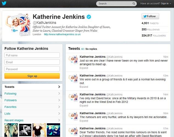Click the blue verified badge
Screen dimensions: 174x137
89,17
